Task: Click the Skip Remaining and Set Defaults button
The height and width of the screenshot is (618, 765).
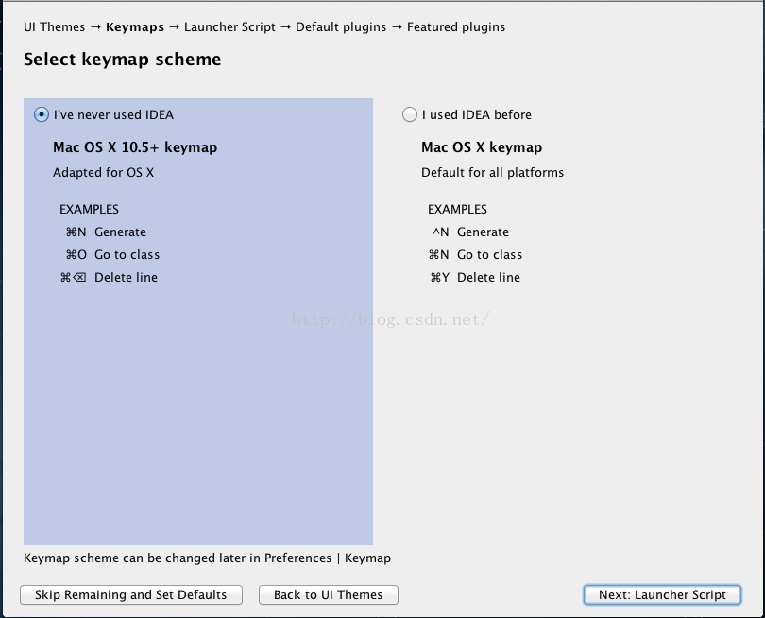Action: tap(131, 594)
